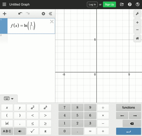This screenshot has height=136, width=142.
Task: Click the green Sign Up button
Action: (x=109, y=4)
